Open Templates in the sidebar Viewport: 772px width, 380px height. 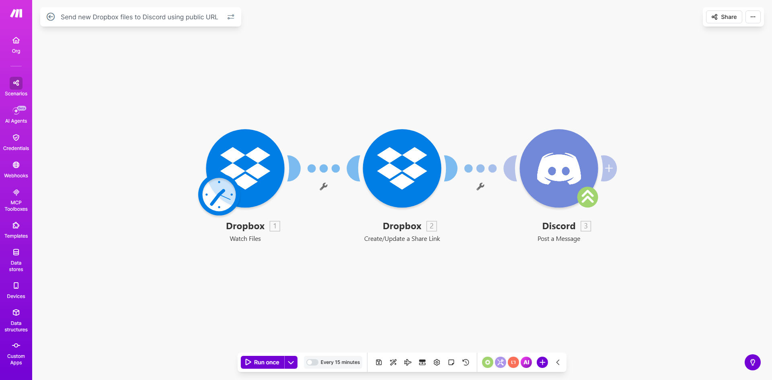[x=16, y=230]
